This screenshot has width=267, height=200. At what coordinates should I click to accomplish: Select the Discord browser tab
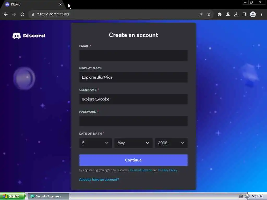click(33, 4)
